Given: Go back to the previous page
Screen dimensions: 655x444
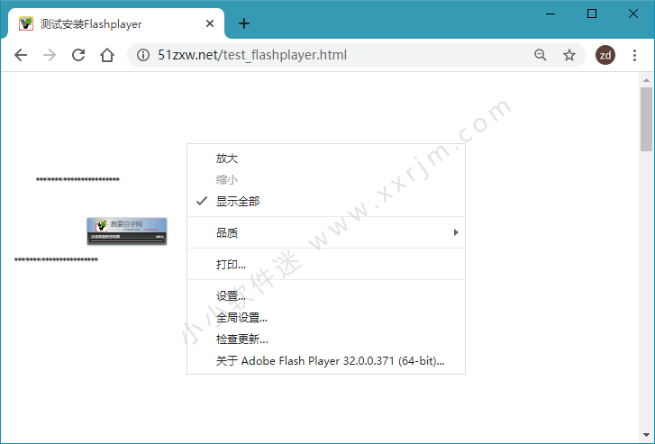Looking at the screenshot, I should 21,55.
